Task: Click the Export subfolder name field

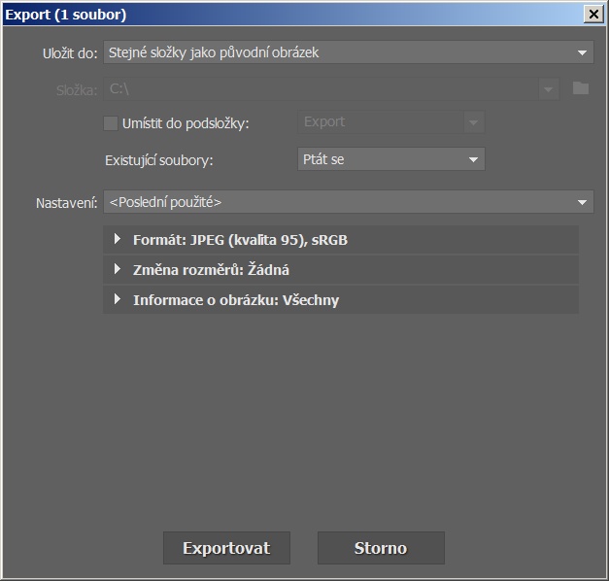Action: point(379,122)
